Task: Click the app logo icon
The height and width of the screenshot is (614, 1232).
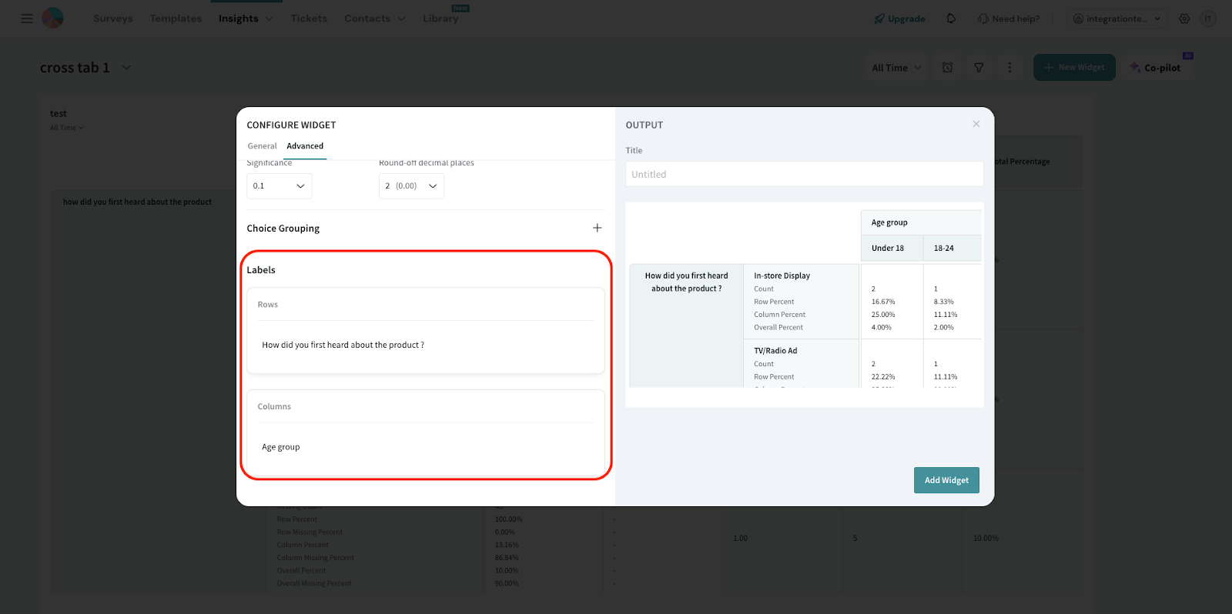Action: click(x=52, y=18)
